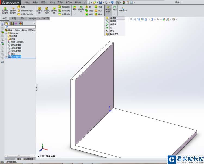204x164 pixels.
Task: Choose 边界凸台/基体 boundary boss tool
Action: (26, 14)
